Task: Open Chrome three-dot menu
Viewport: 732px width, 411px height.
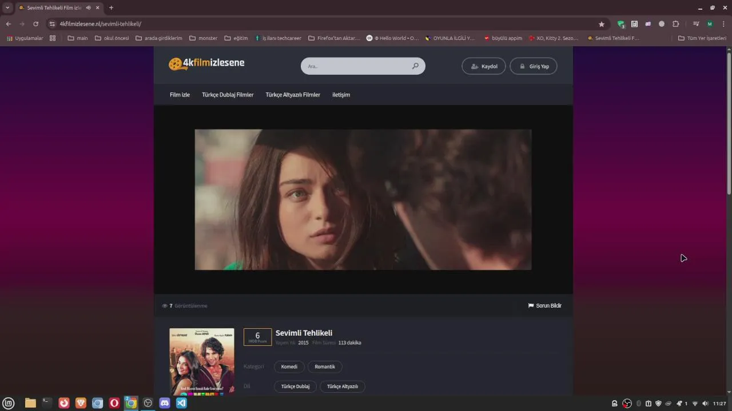Action: [723, 24]
